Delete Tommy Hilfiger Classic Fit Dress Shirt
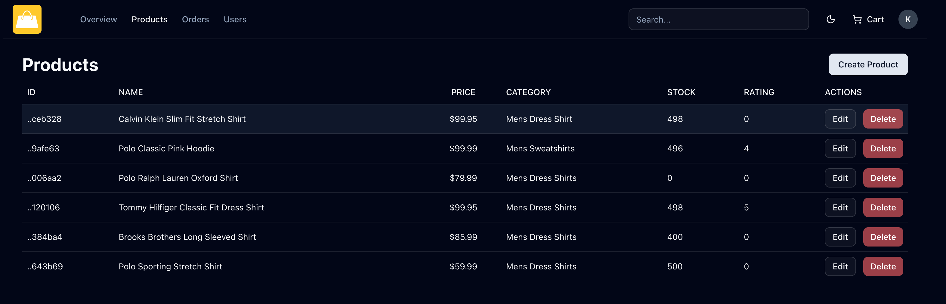The image size is (946, 304). (883, 207)
